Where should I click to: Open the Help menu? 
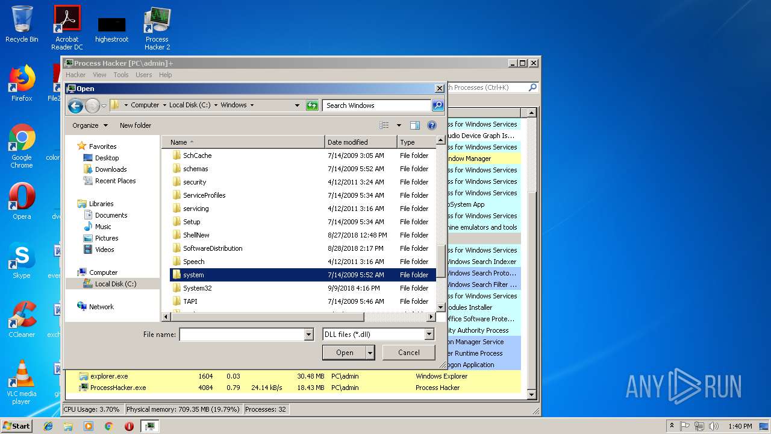coord(166,75)
